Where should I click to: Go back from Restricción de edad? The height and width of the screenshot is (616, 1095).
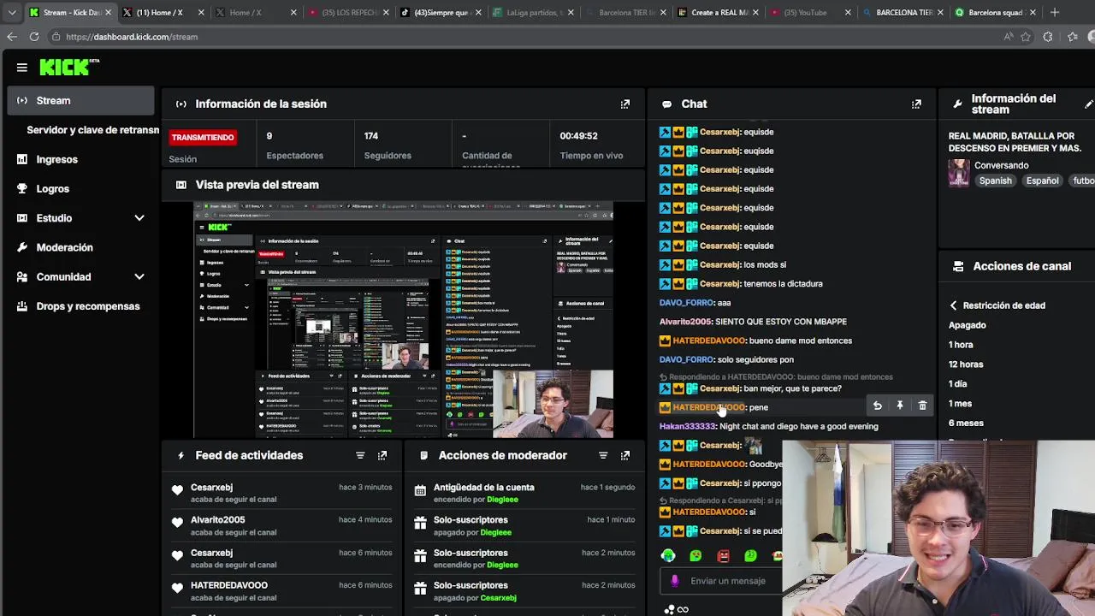pos(954,305)
